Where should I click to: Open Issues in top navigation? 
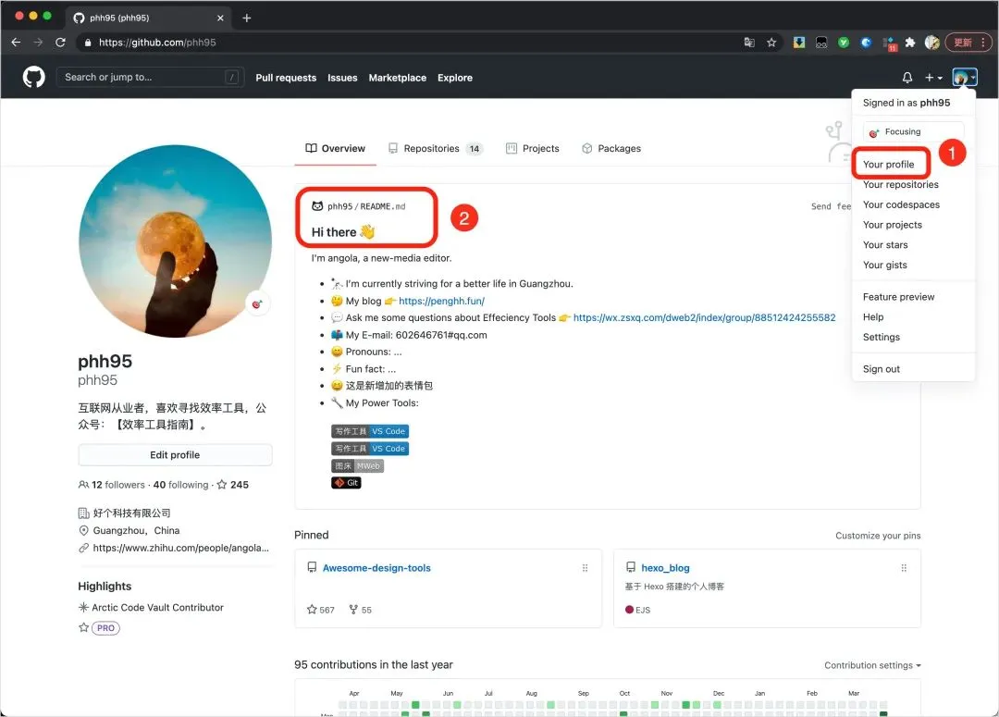(342, 78)
